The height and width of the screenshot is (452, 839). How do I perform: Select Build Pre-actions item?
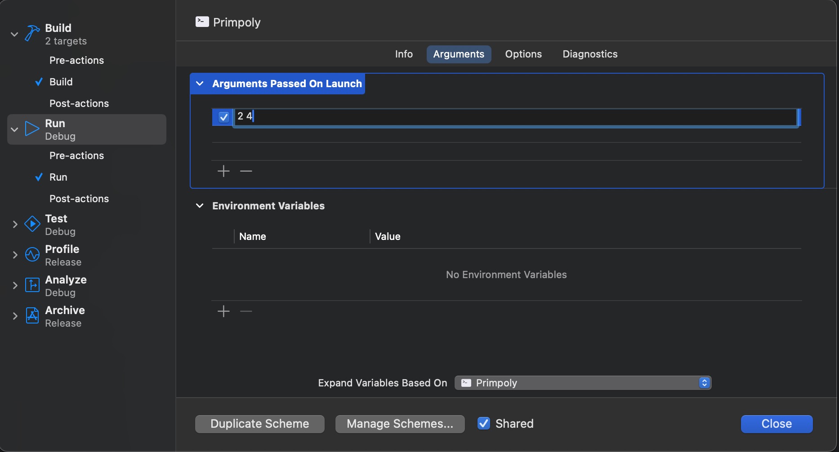[76, 60]
